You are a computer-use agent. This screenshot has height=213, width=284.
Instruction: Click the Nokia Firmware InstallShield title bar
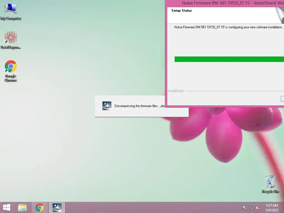pyautogui.click(x=225, y=3)
